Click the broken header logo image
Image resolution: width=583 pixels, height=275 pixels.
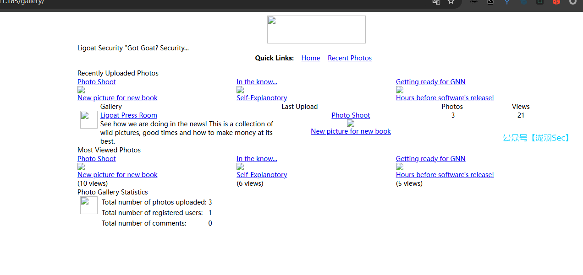coord(316,30)
